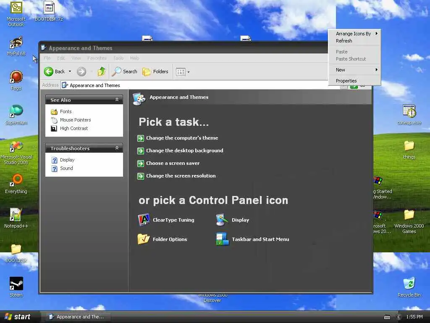Select the Microsoft Visual Studio 2008 shortcut

coord(16,153)
